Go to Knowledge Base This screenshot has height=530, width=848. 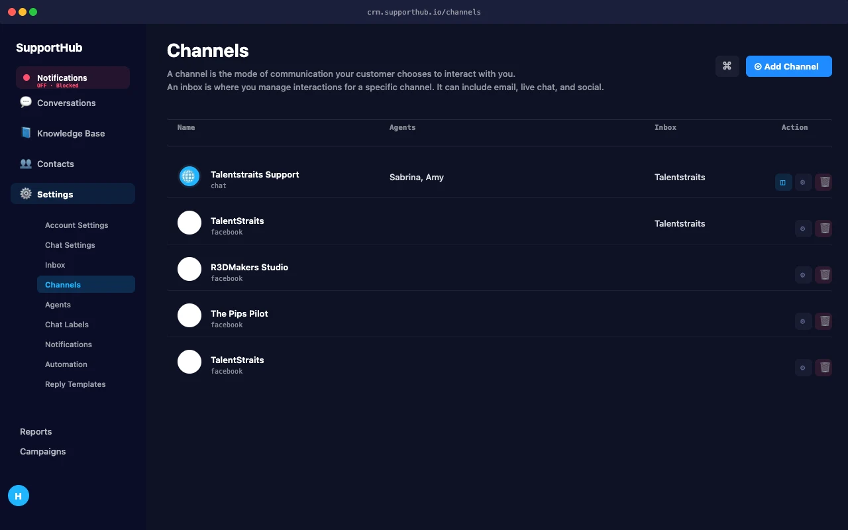click(x=71, y=133)
